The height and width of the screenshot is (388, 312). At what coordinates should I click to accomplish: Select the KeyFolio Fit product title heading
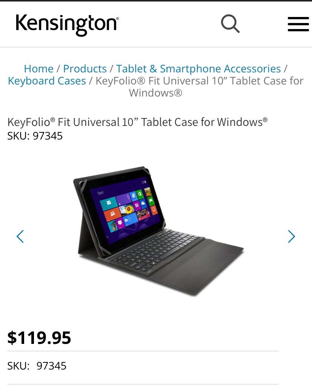[137, 122]
